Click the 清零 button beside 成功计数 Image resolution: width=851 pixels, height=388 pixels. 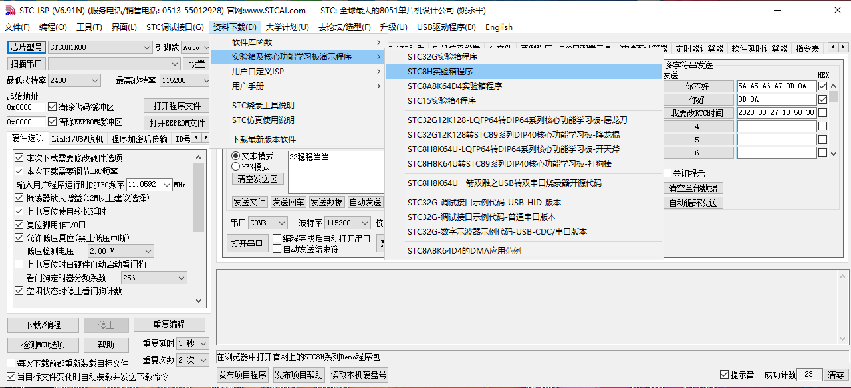[836, 375]
